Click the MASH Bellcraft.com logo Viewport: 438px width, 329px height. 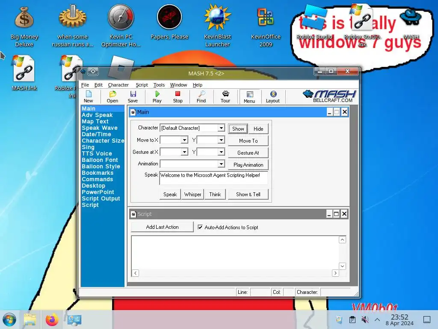pos(329,96)
